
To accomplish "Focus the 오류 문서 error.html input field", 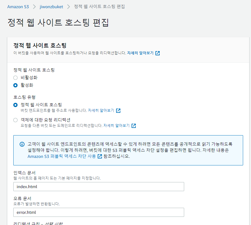I will [99, 212].
